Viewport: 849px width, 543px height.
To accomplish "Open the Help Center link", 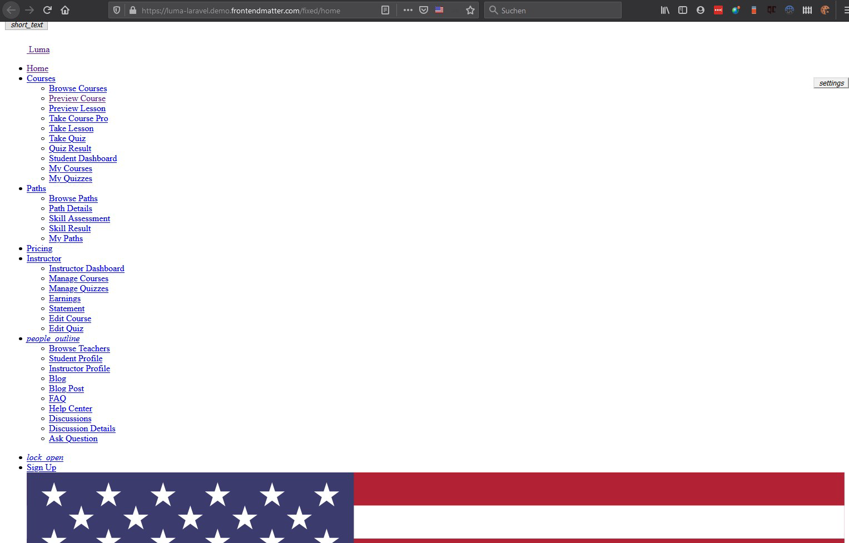I will 71,409.
